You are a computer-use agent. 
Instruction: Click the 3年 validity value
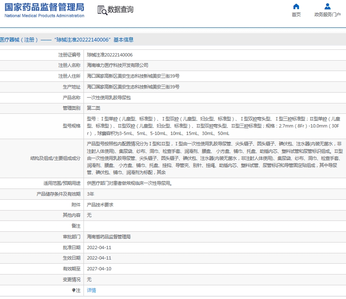click(x=91, y=194)
